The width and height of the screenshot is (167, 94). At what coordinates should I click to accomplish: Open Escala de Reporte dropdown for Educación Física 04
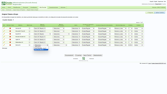(104, 31)
